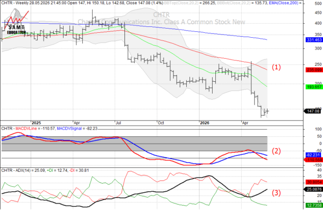Viewport: 323px width, 210px height.
Task: Click the 40 label on ADX axis
Action: (319, 170)
